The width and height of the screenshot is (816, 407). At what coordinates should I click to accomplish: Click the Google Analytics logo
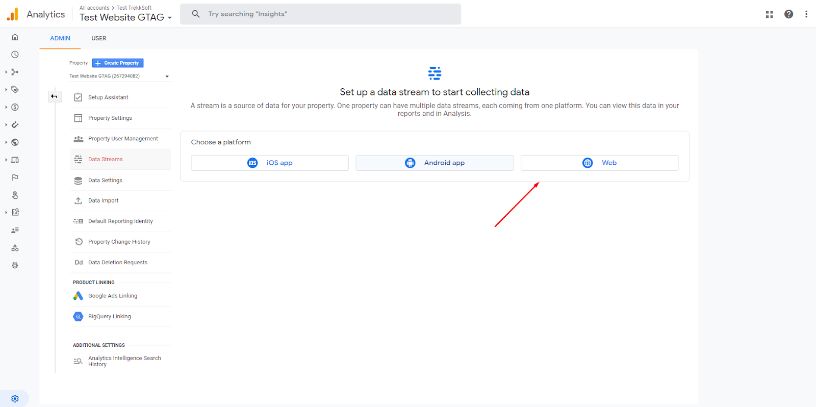(12, 14)
